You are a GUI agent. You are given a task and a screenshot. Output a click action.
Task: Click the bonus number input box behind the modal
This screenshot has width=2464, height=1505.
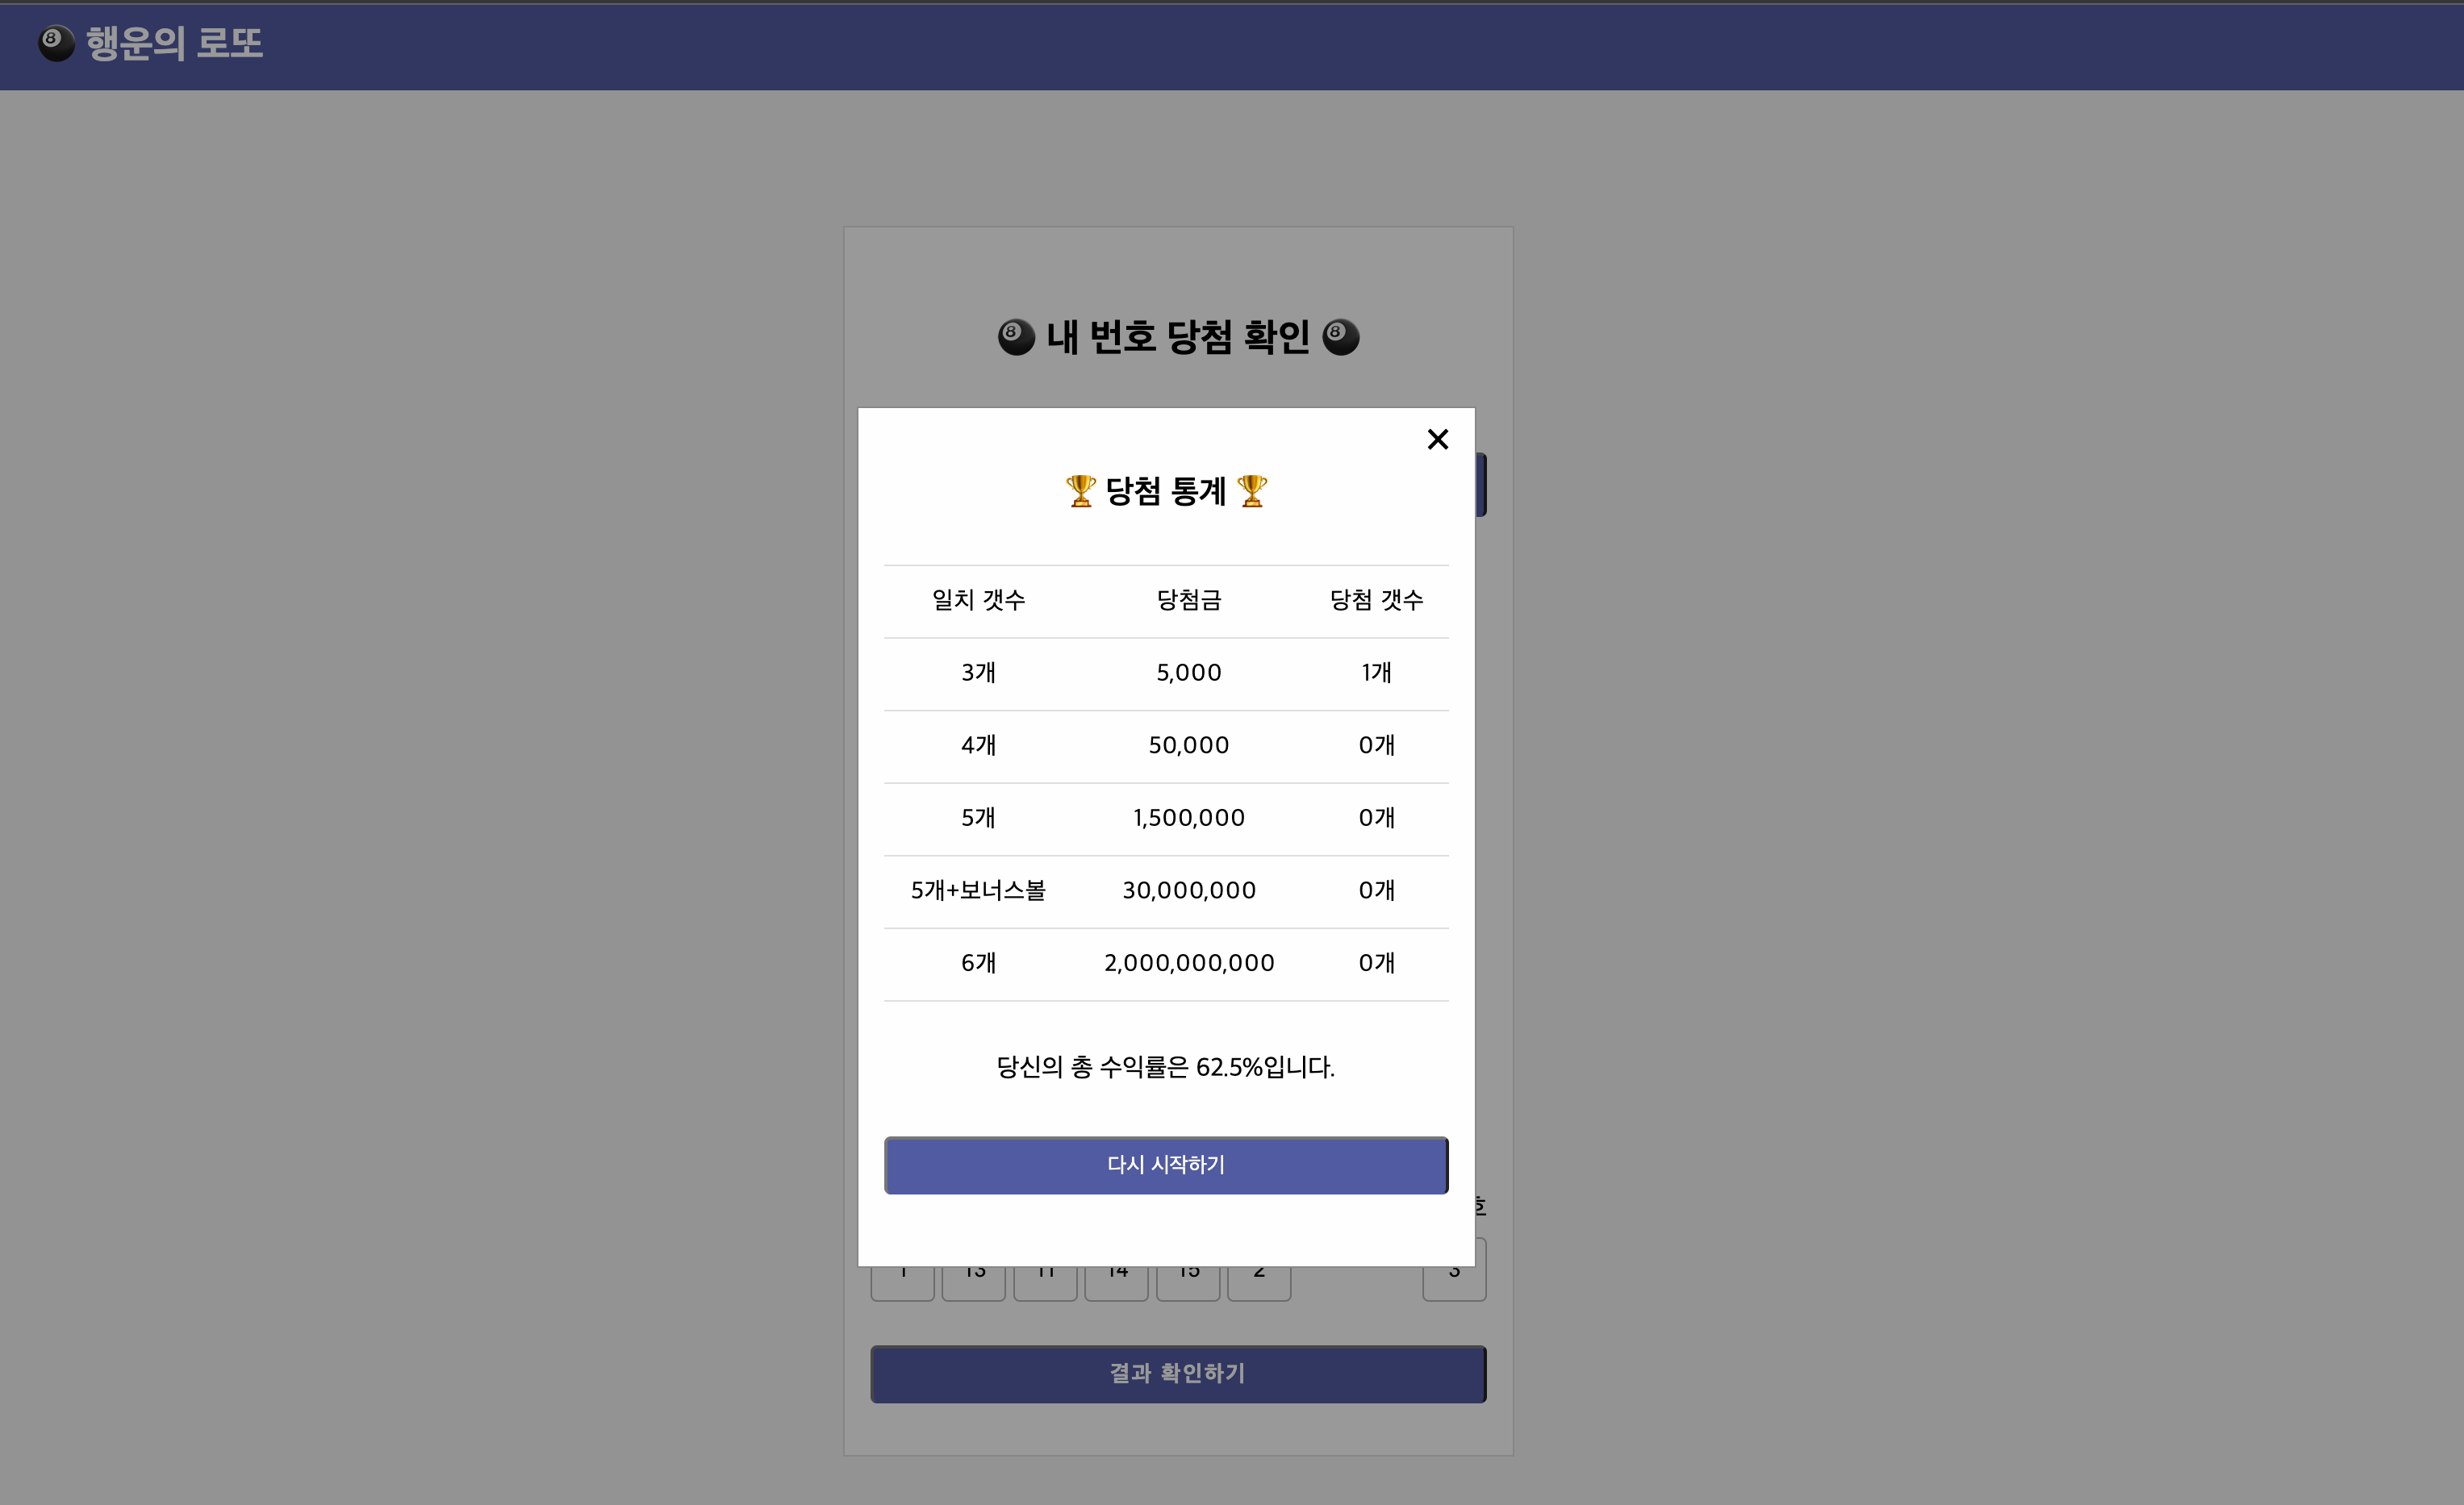(1454, 1283)
